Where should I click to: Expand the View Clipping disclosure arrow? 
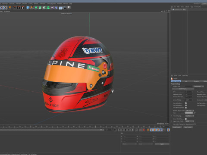pyautogui.click(x=172, y=116)
